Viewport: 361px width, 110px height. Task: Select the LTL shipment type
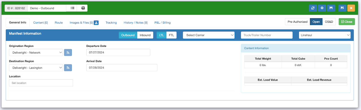coord(161,35)
